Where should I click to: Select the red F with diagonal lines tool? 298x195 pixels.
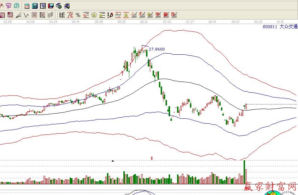pos(142,15)
